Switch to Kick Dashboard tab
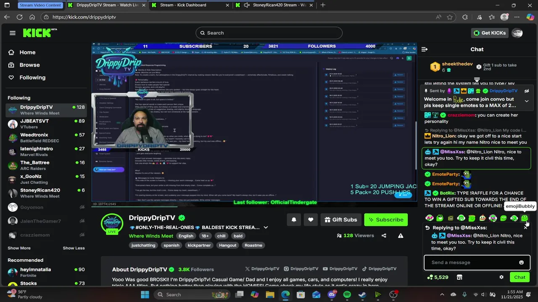 191,5
